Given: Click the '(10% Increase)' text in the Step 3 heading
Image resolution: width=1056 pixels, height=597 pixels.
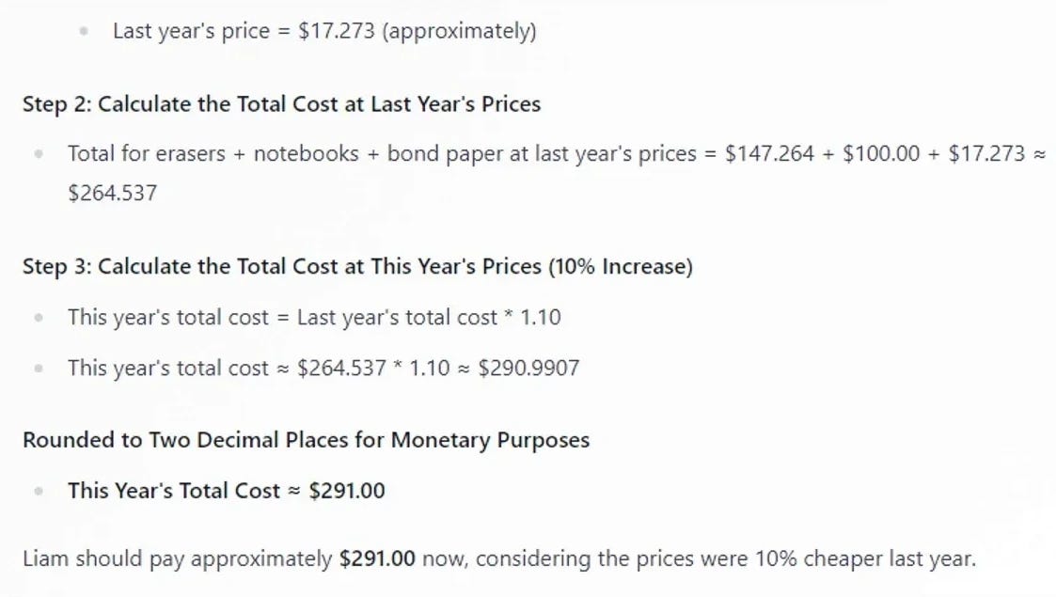Looking at the screenshot, I should pyautogui.click(x=621, y=266).
